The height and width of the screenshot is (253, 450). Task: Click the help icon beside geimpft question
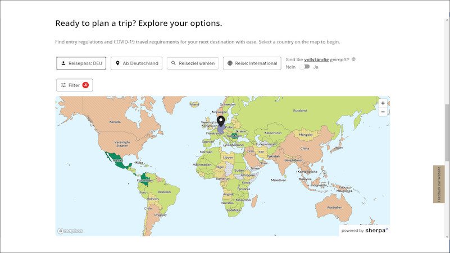pyautogui.click(x=353, y=59)
